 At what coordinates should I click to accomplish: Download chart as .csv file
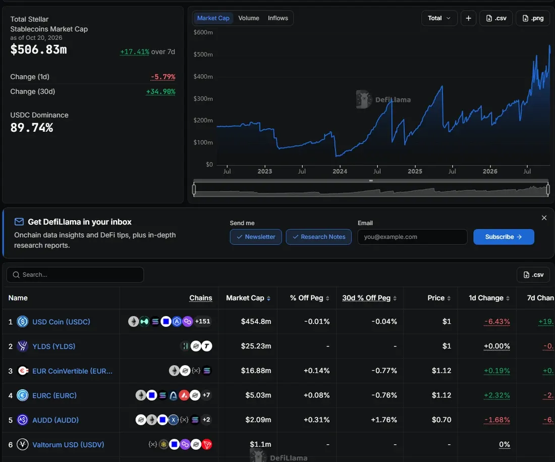496,18
